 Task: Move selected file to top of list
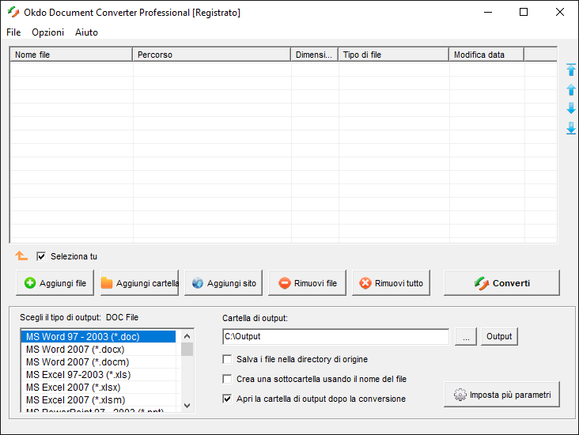coord(571,70)
